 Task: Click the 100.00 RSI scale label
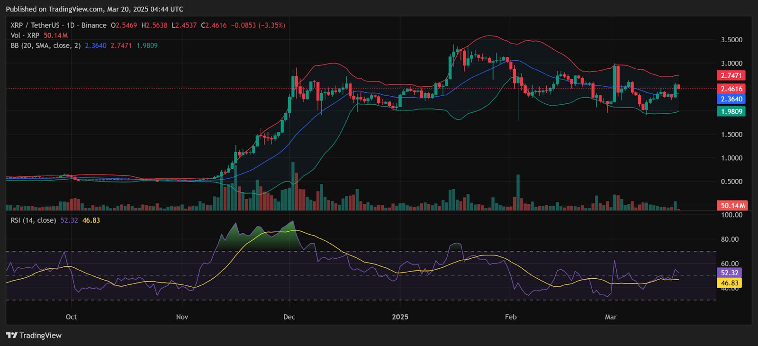tap(731, 215)
